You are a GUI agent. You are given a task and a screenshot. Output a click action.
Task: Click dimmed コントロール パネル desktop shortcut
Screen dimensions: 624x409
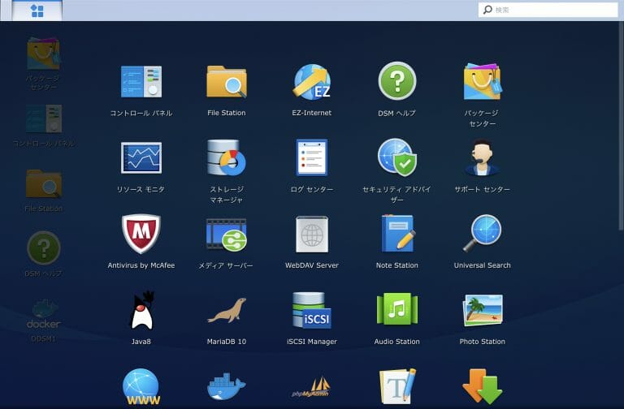(43, 126)
